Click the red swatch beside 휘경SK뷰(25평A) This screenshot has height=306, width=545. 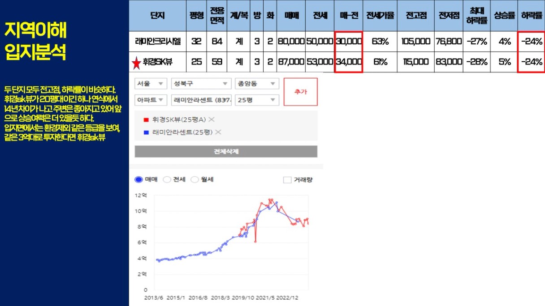point(145,119)
